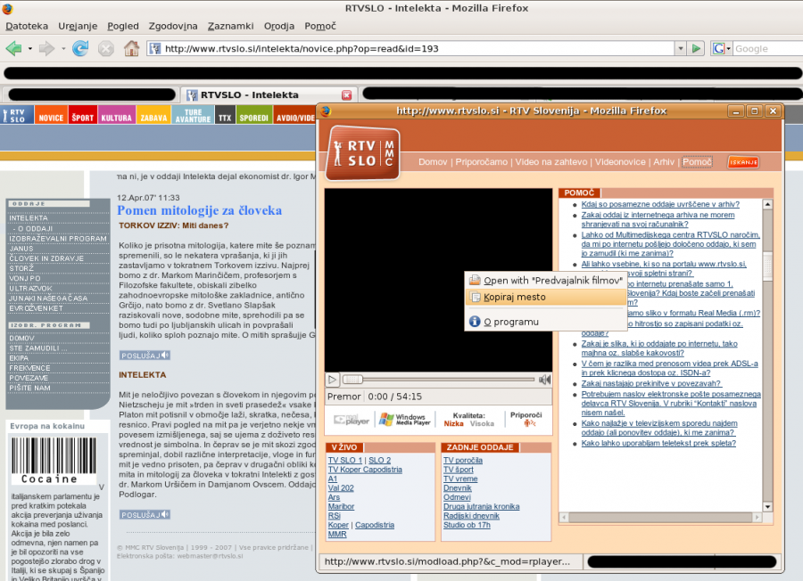The width and height of the screenshot is (803, 581).
Task: Open the Pomoč menu in menu bar
Action: point(320,26)
